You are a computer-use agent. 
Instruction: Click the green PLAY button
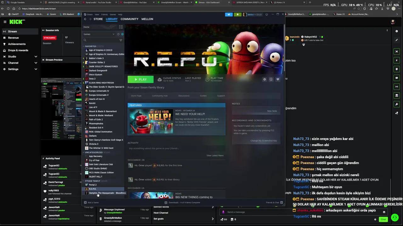[140, 79]
